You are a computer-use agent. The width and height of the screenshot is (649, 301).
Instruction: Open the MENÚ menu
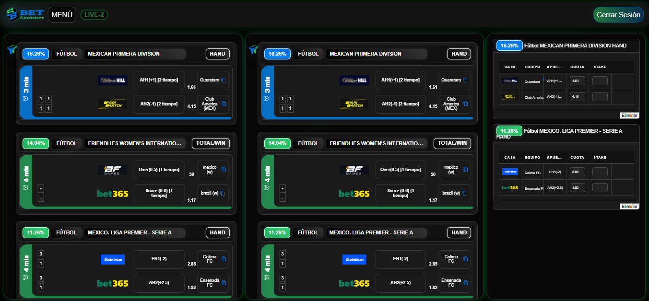61,14
